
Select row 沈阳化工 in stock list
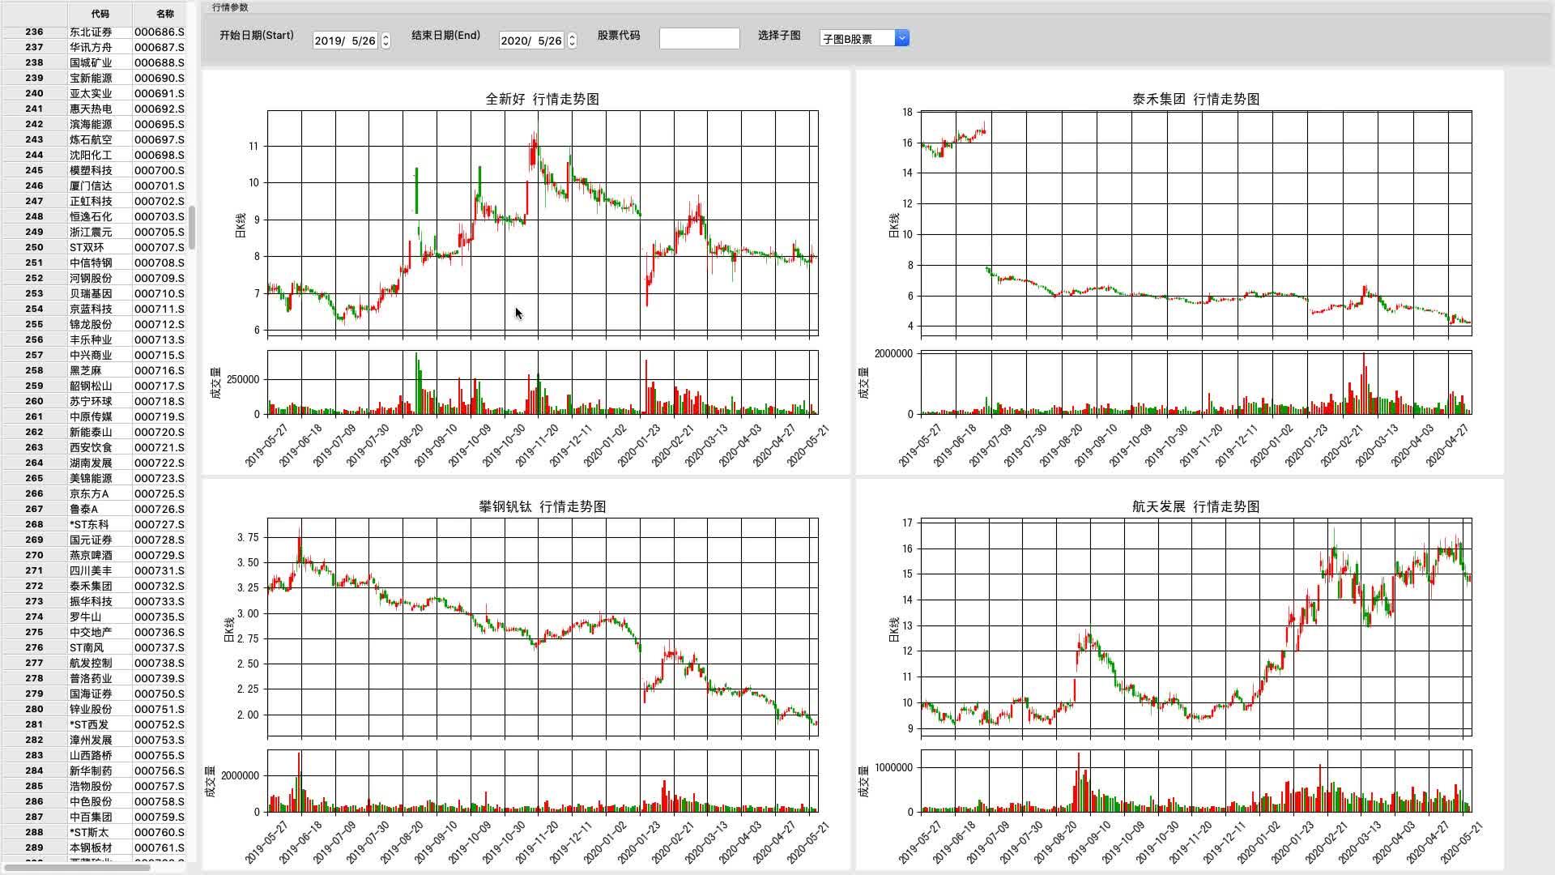(x=93, y=155)
